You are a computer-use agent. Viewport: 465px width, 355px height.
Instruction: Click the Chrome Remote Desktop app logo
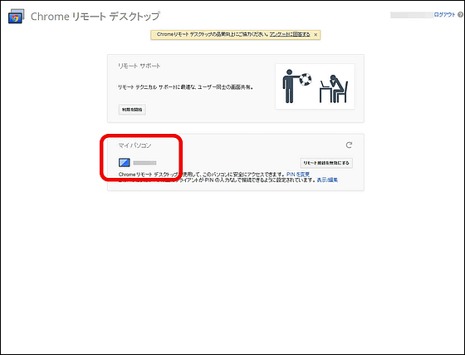pos(16,17)
